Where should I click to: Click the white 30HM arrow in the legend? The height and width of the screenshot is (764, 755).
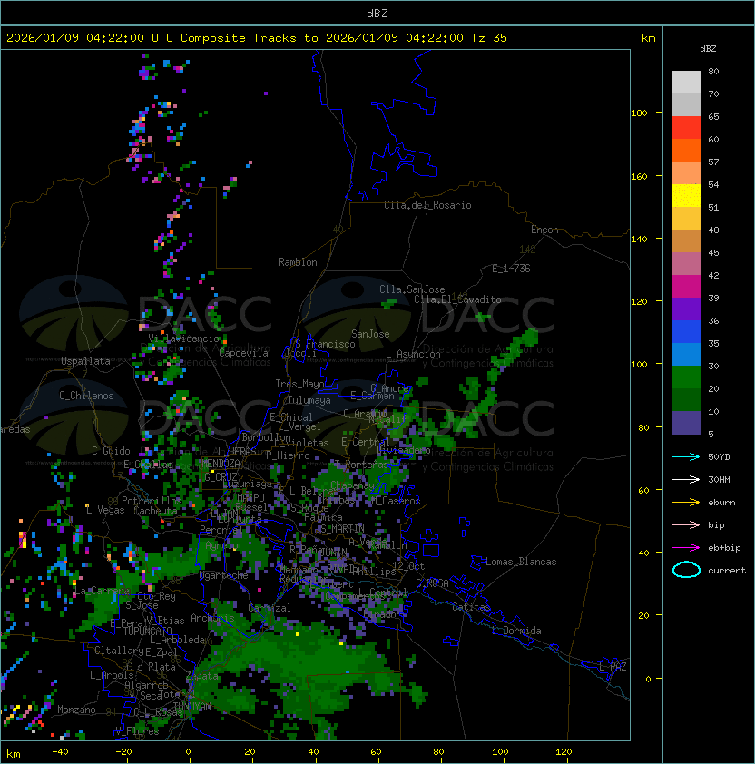pos(686,479)
